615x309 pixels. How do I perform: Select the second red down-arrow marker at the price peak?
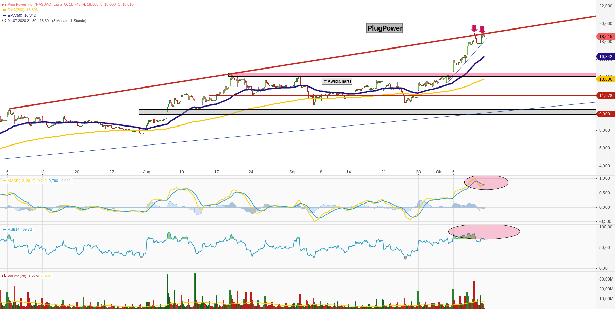[x=482, y=30]
